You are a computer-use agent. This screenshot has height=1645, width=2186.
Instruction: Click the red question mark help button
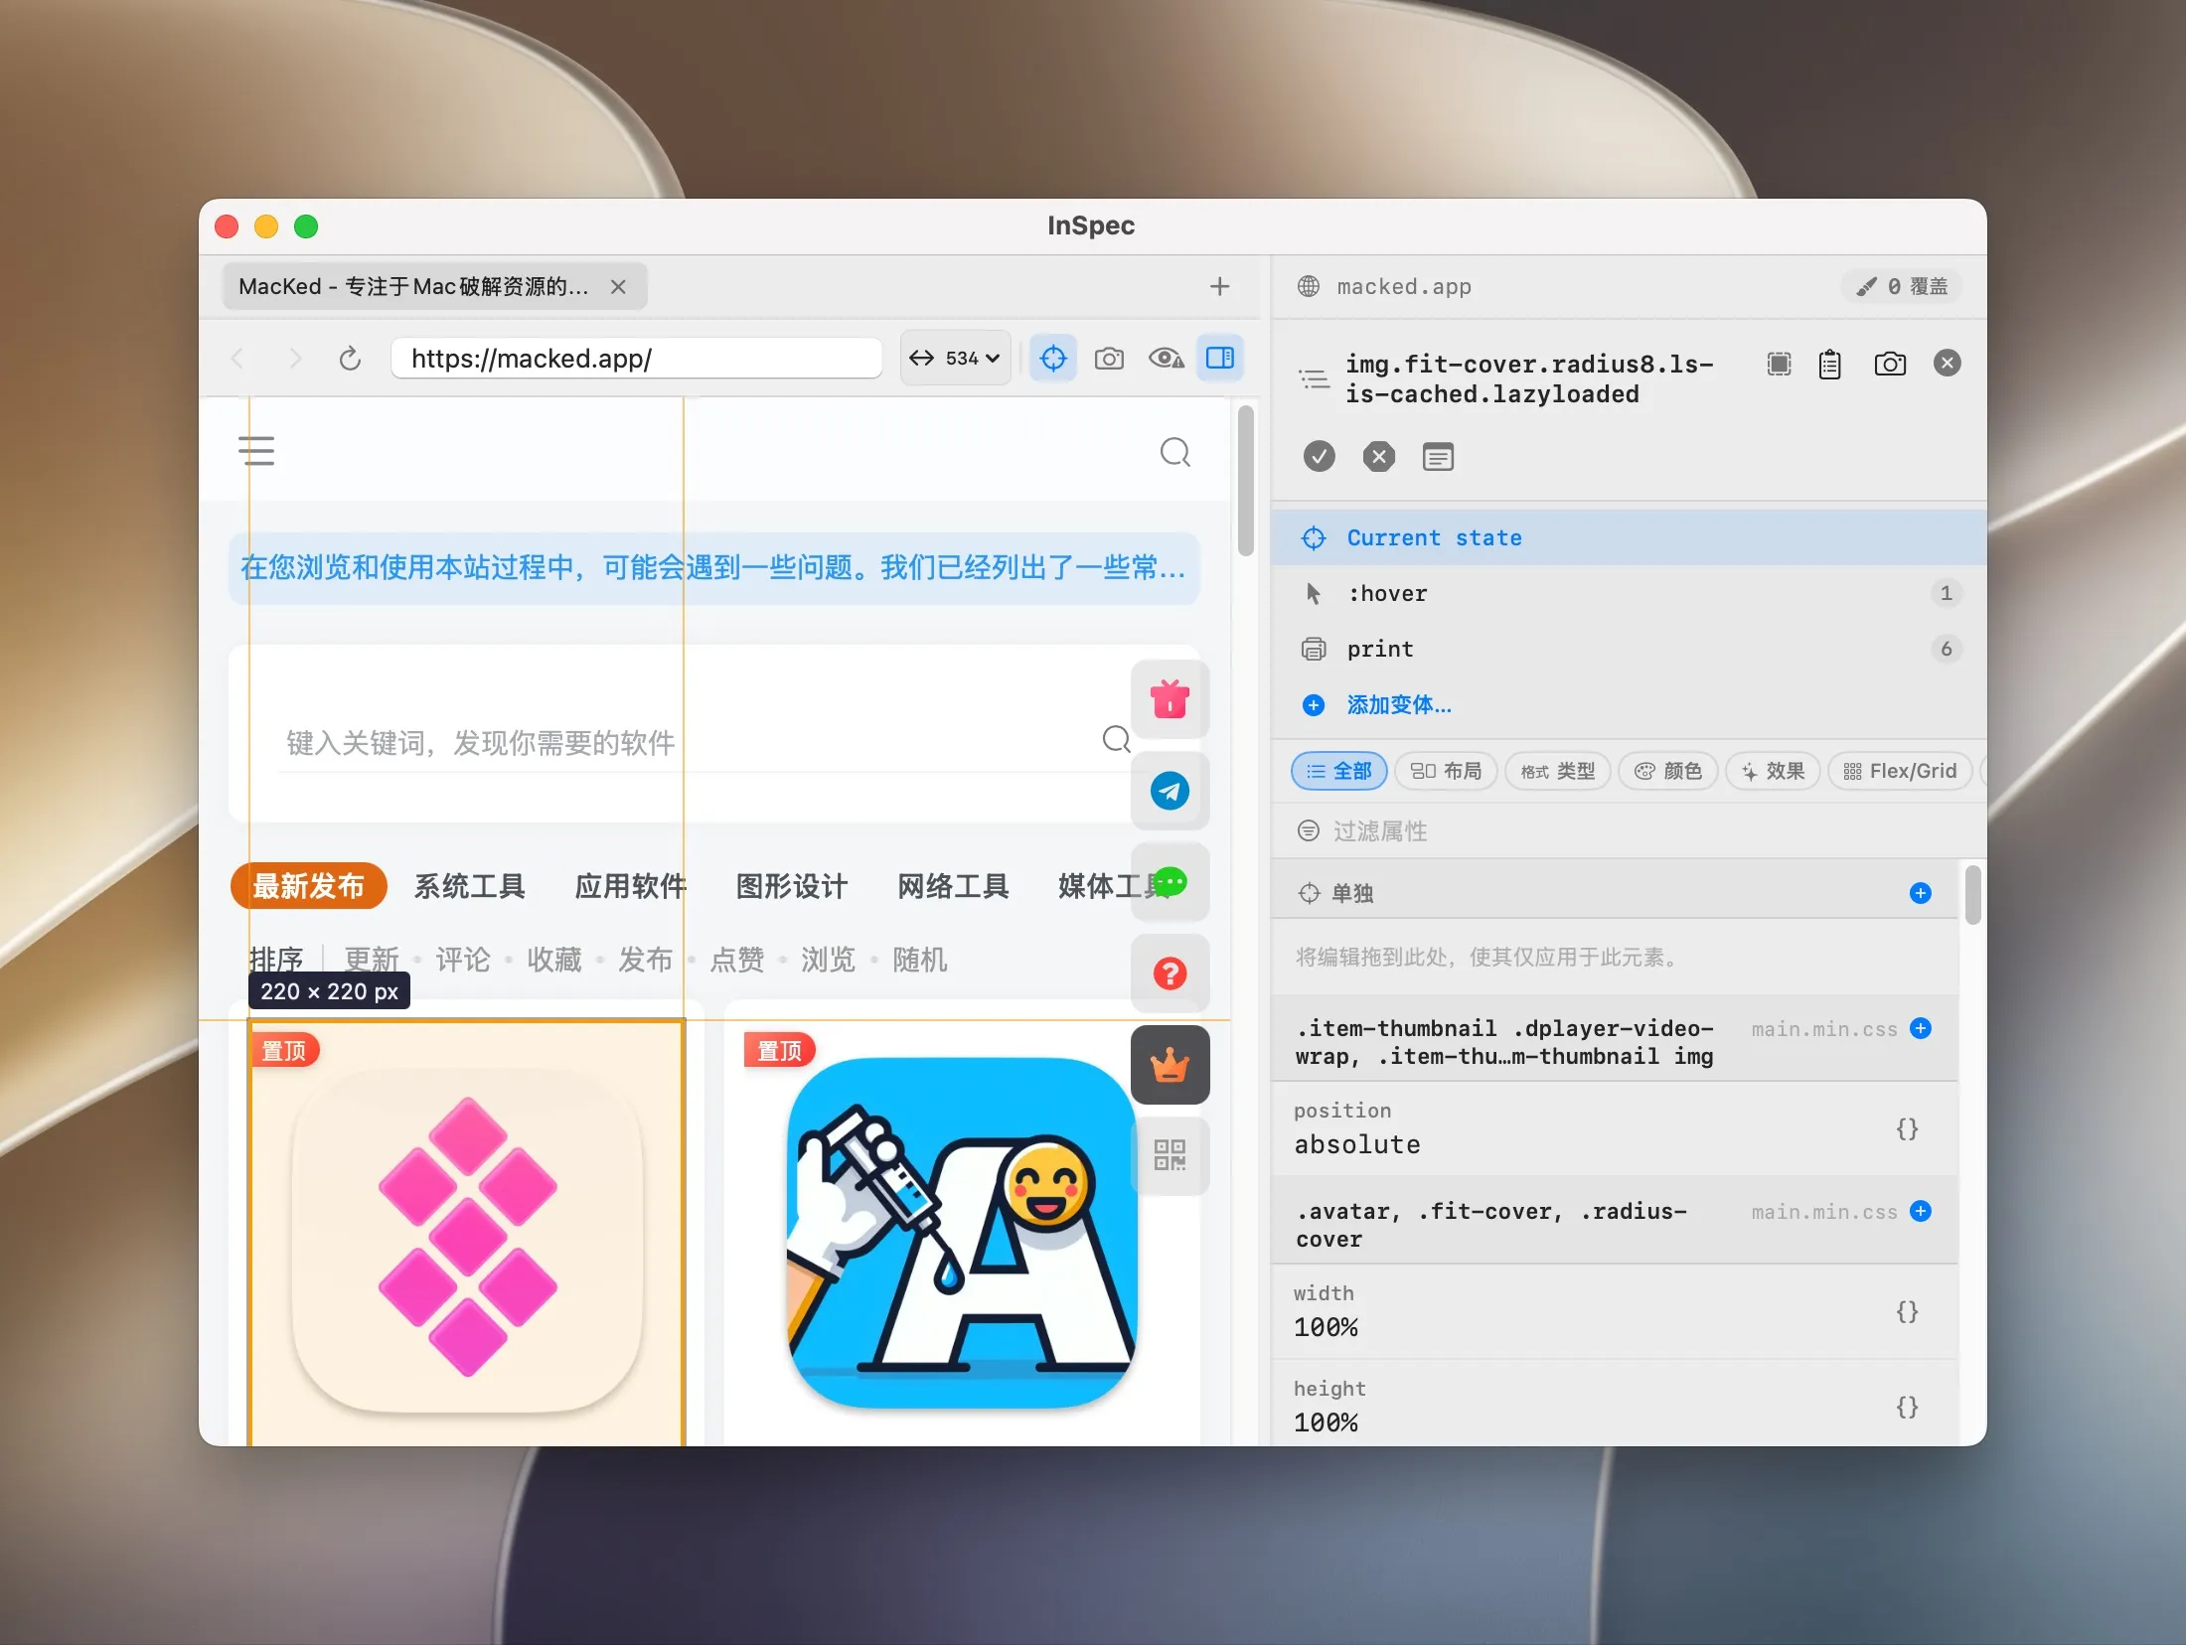pos(1170,973)
